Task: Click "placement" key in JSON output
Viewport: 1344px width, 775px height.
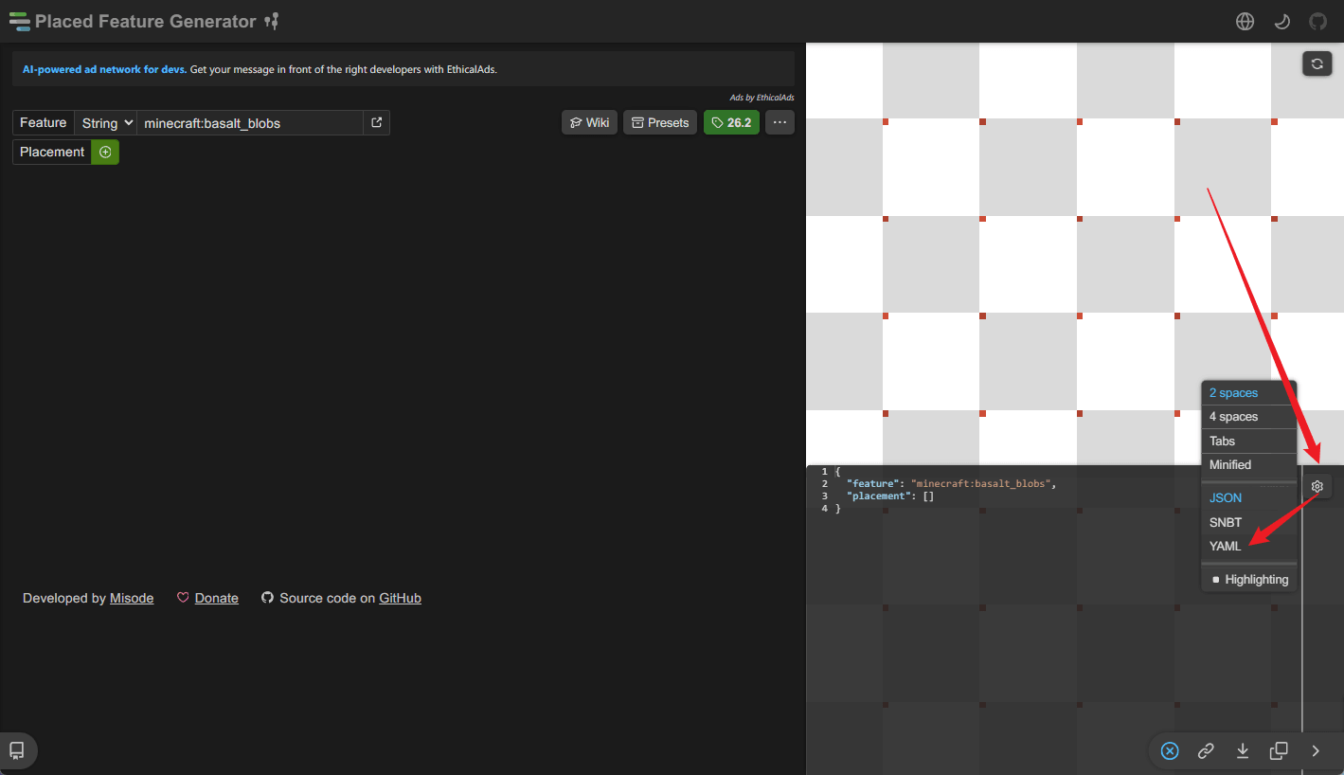Action: (878, 496)
